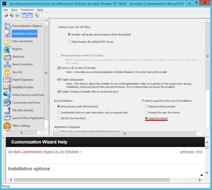Click main panel scroll left arrow
The height and width of the screenshot is (190, 212).
pyautogui.click(x=51, y=134)
